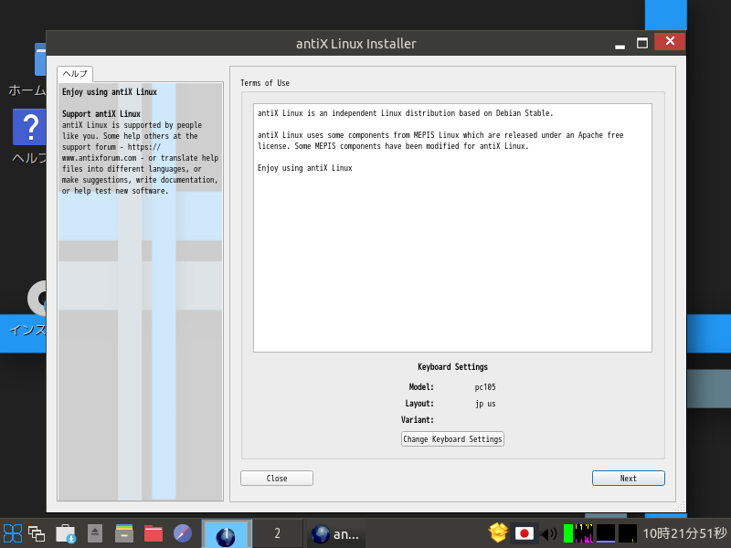731x548 pixels.
Task: Click the Japan flag keyboard layout icon
Action: (524, 533)
